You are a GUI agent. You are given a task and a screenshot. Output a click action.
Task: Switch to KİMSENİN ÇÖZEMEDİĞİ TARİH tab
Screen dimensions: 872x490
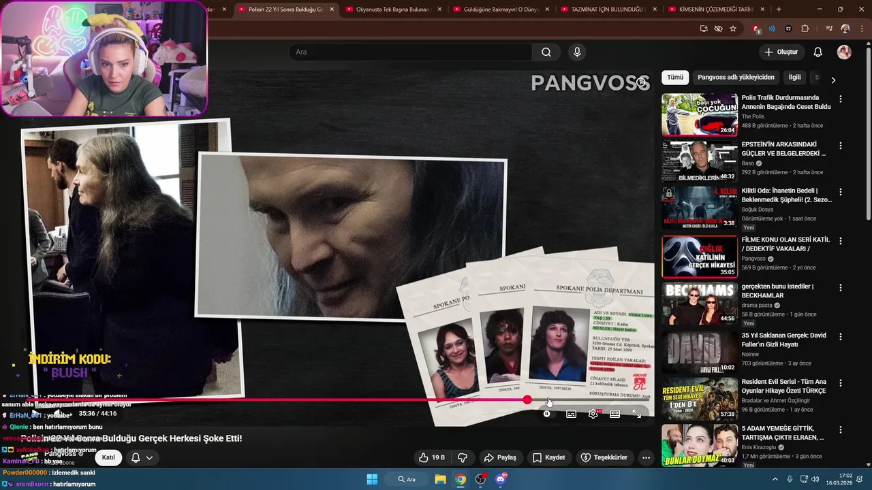click(715, 10)
